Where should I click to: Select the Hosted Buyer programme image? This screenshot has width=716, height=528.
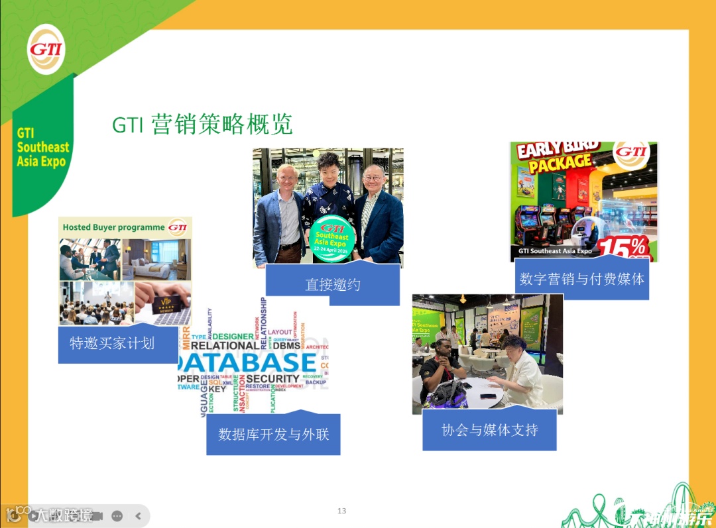(x=125, y=271)
